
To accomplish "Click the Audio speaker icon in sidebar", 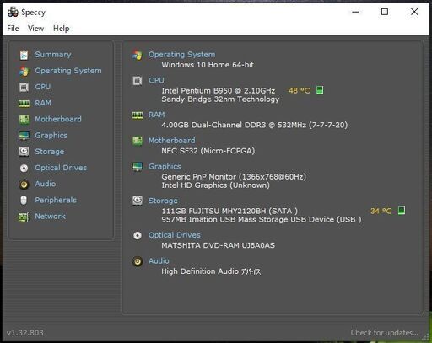I will click(24, 185).
